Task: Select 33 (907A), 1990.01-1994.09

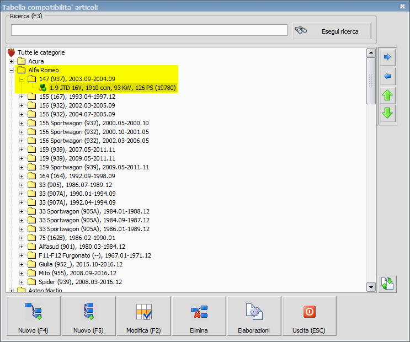Action: [77, 194]
